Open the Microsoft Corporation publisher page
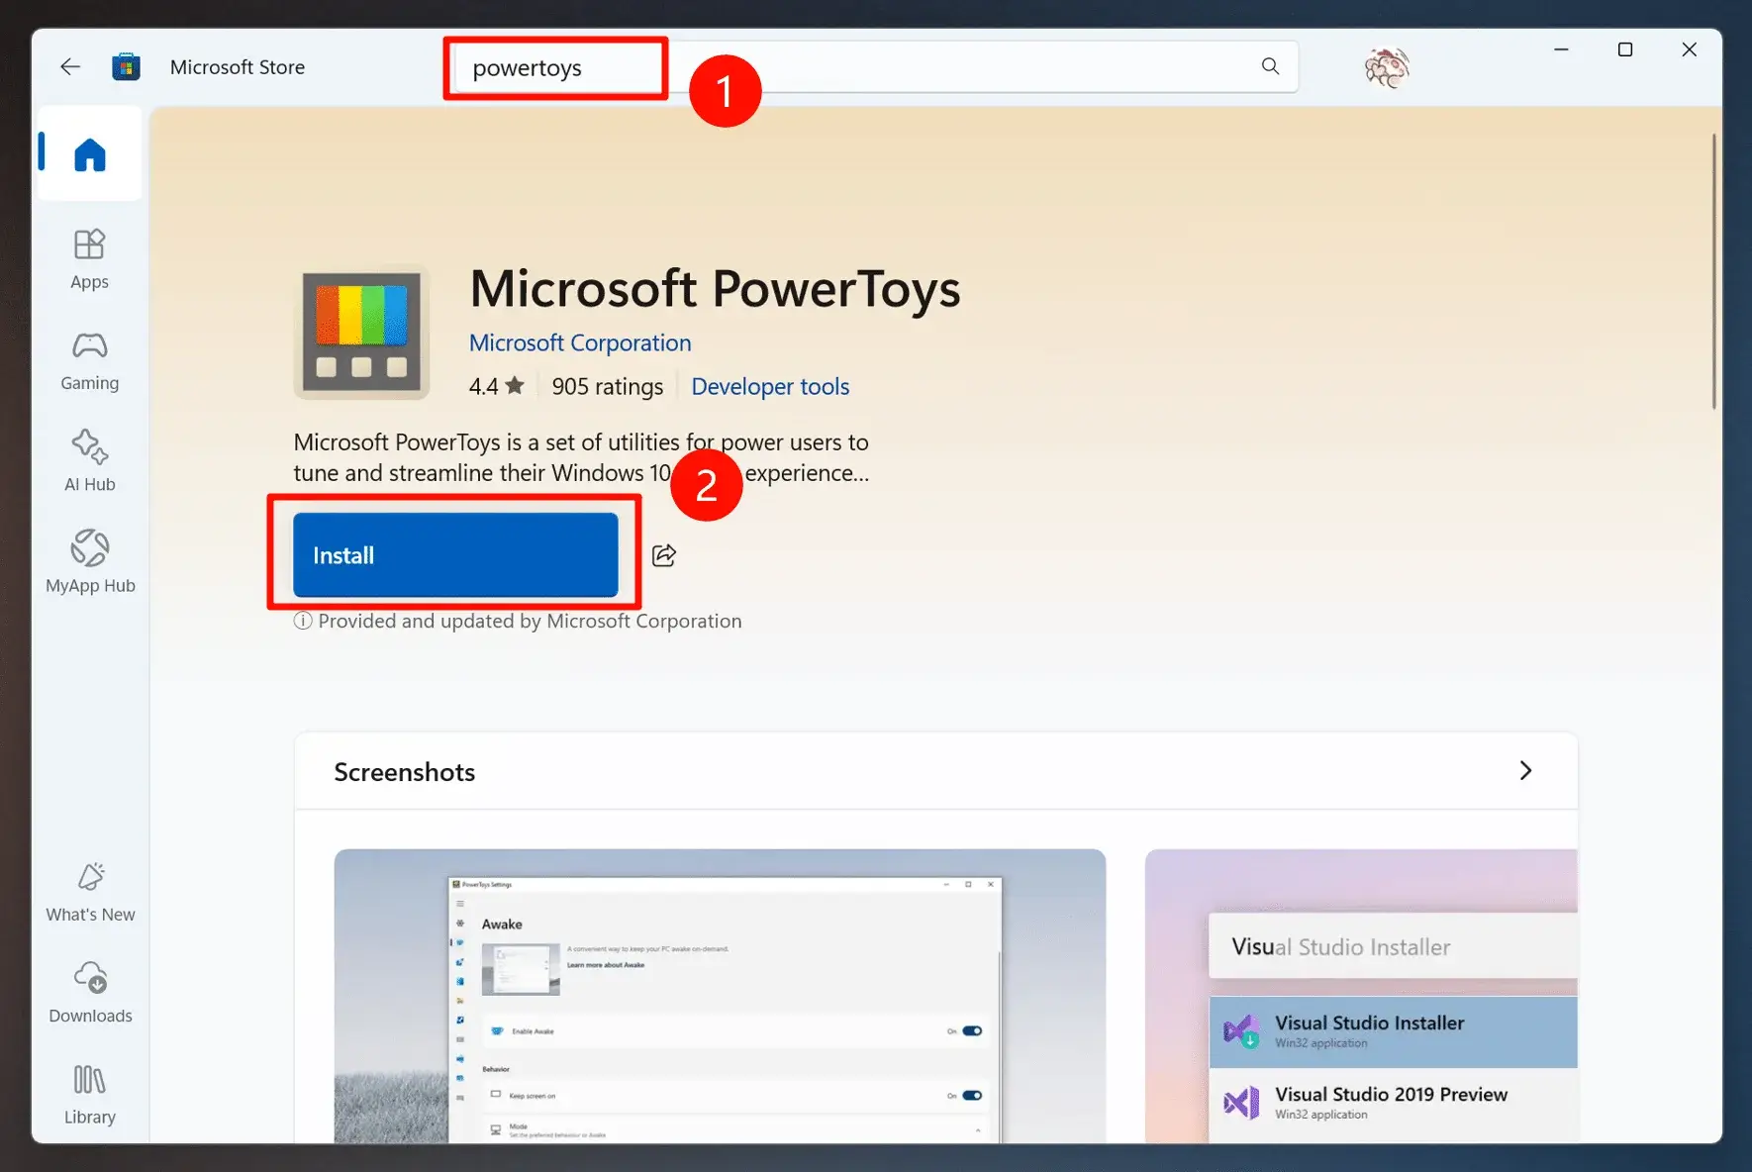 click(579, 342)
